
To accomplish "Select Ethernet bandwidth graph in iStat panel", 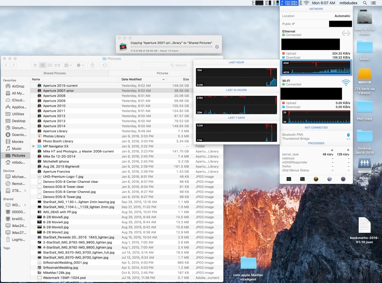I will (x=316, y=67).
